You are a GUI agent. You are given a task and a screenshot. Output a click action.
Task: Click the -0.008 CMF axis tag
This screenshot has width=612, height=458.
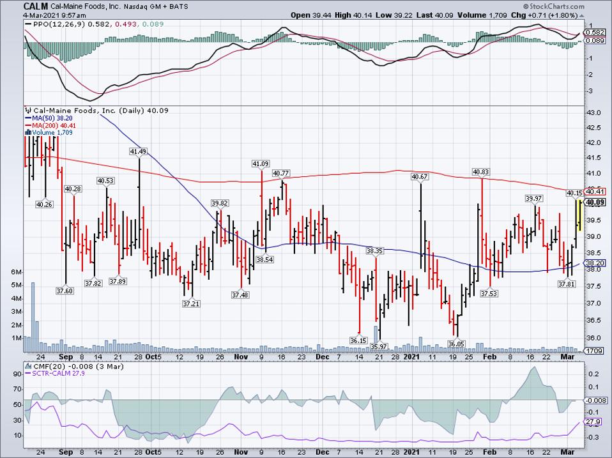[x=596, y=401]
